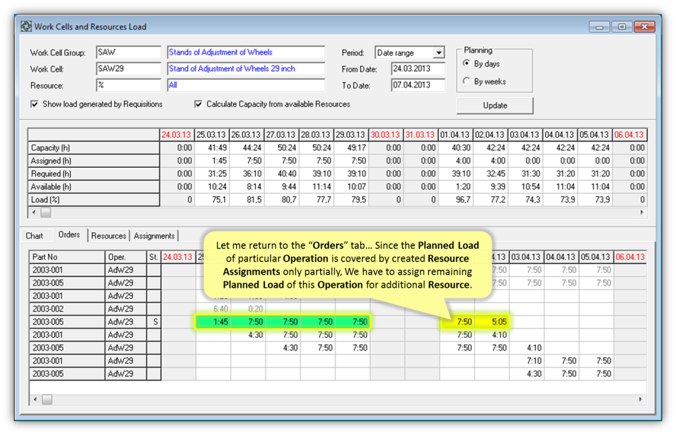Screen dimensions: 676x435
Task: Focus the Work Cell field containing SAW29
Action: tap(129, 69)
